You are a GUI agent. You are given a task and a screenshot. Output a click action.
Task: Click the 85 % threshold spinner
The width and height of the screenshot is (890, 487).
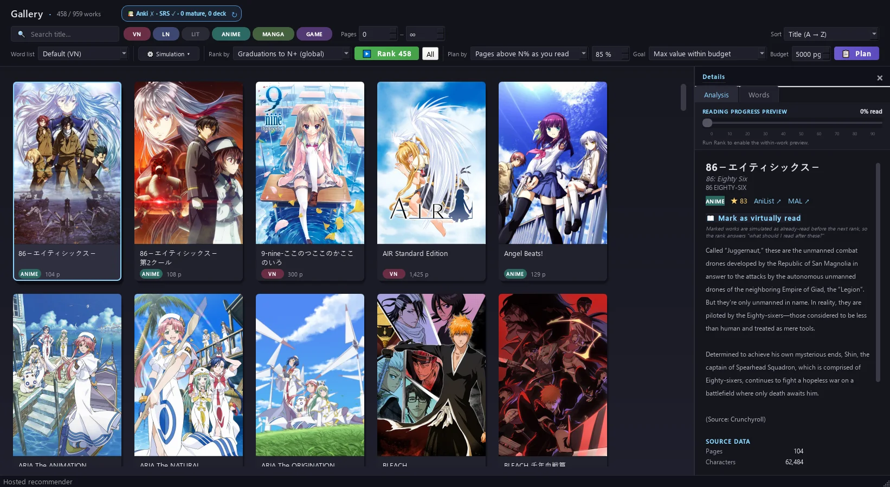pyautogui.click(x=610, y=54)
